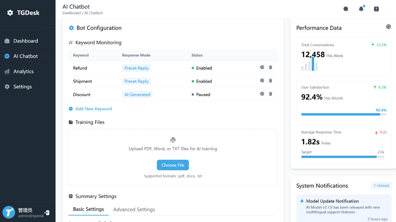Click the Summary Settings document icon

[71, 196]
